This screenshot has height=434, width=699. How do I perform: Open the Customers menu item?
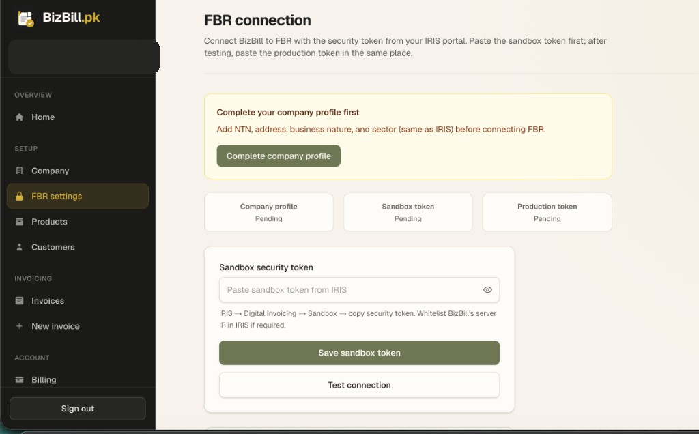[x=78, y=247]
